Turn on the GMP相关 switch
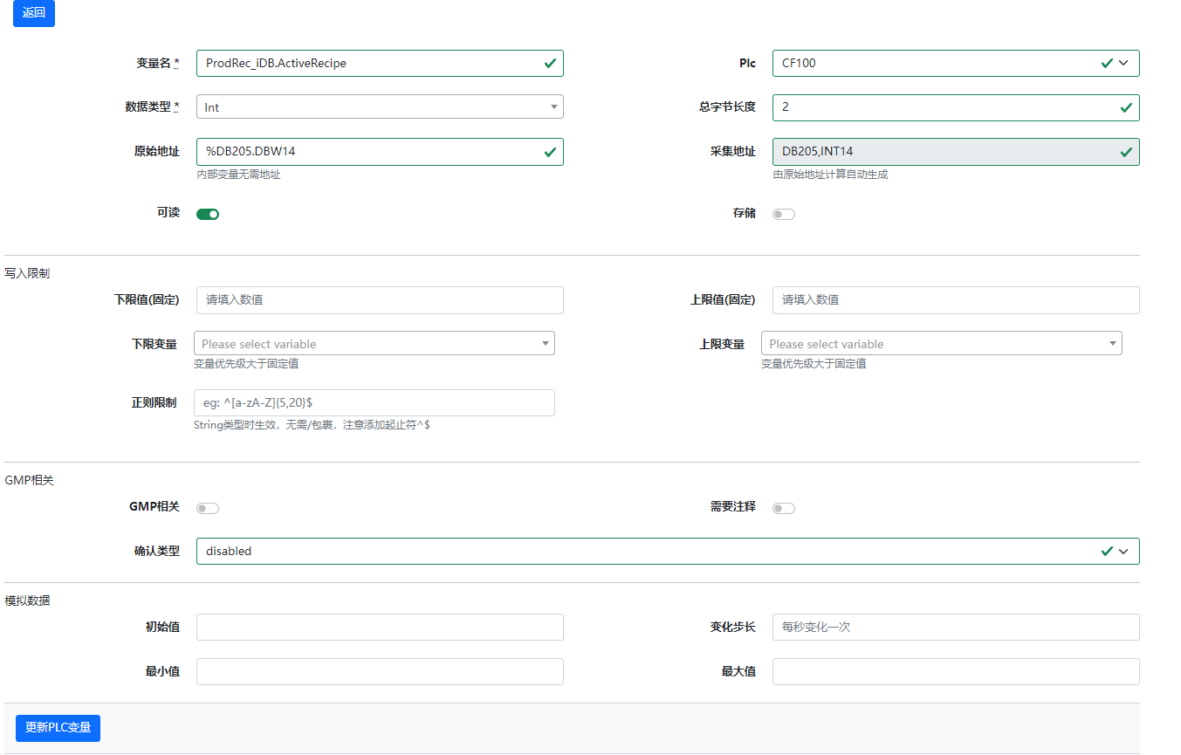Viewport: 1181px width, 755px height. pyautogui.click(x=208, y=508)
